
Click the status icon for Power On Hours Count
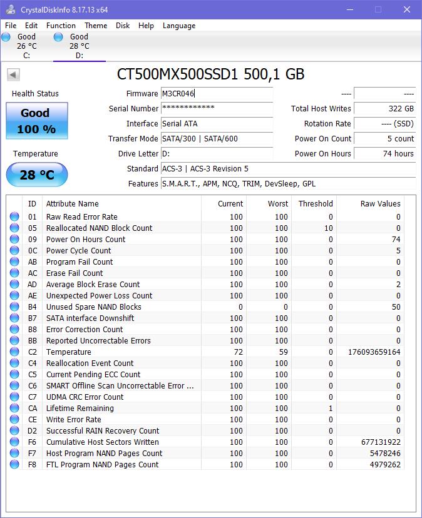pyautogui.click(x=14, y=239)
